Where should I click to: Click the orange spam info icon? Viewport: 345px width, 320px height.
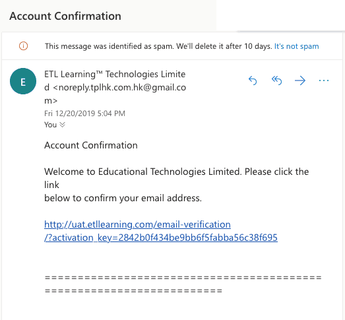(23, 46)
